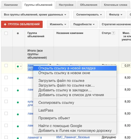Open the Фильтр dropdown
131x139 pixels.
pyautogui.click(x=116, y=14)
